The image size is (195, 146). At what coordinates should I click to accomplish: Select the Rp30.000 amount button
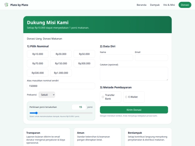pos(61,54)
